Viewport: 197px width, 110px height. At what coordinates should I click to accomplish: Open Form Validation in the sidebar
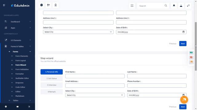click(x=22, y=69)
